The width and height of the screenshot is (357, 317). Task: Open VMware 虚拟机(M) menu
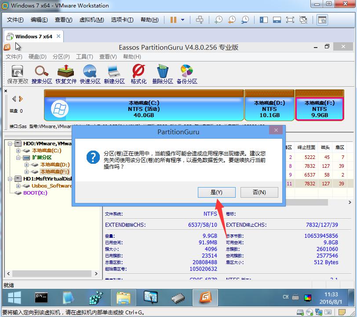[91, 20]
